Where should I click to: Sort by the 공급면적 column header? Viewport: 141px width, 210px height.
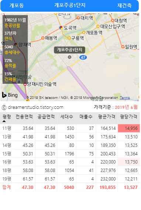tap(46, 117)
